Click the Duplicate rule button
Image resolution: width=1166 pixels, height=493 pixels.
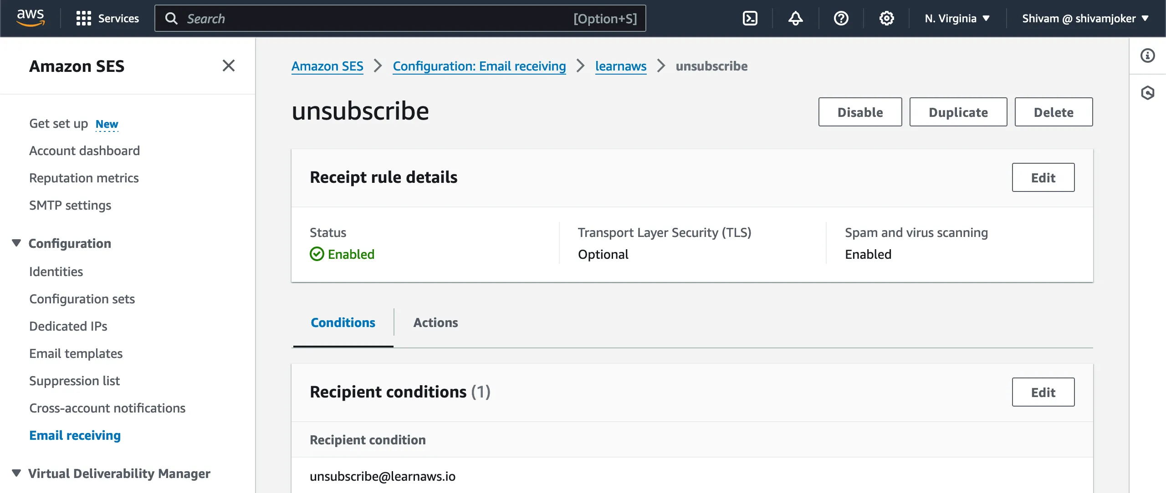[x=958, y=112]
